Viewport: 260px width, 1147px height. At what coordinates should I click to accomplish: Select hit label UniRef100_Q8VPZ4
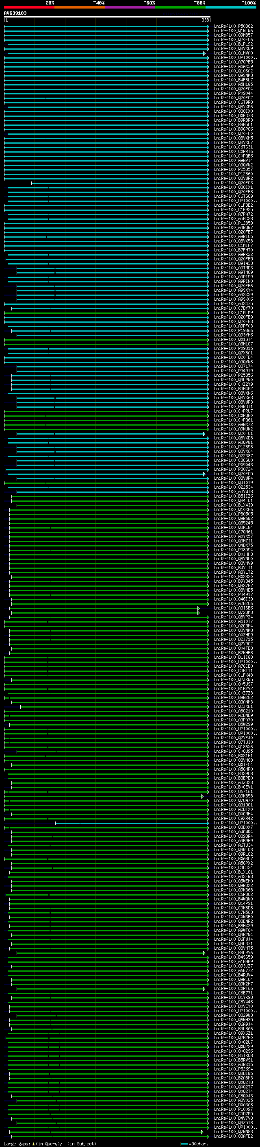coord(233,617)
